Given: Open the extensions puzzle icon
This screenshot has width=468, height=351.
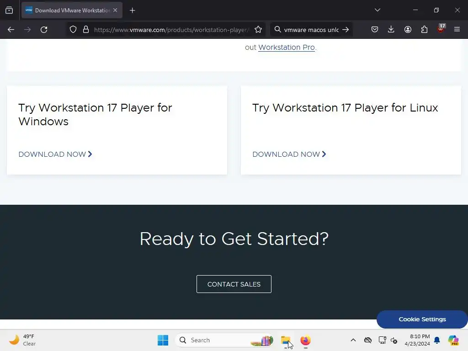Looking at the screenshot, I should pyautogui.click(x=424, y=30).
